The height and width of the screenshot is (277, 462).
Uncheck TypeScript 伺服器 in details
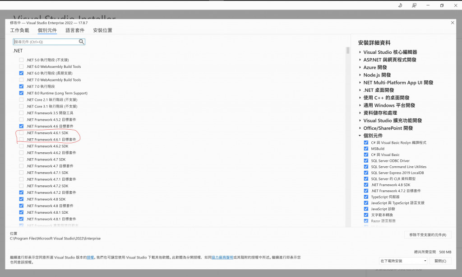pos(366,197)
